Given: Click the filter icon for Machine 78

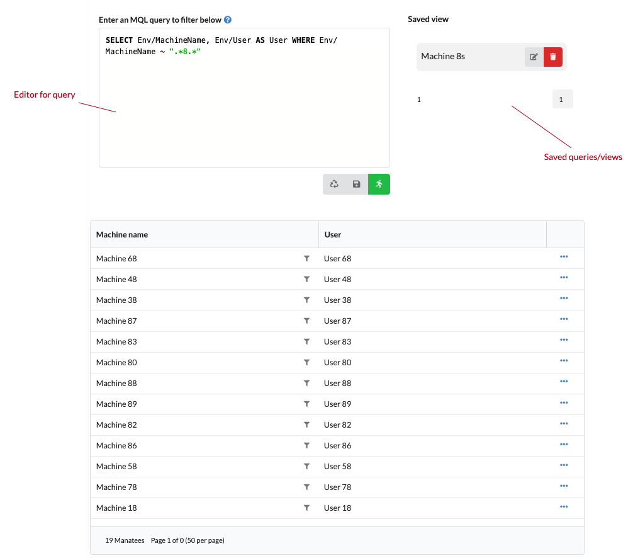Looking at the screenshot, I should 306,488.
